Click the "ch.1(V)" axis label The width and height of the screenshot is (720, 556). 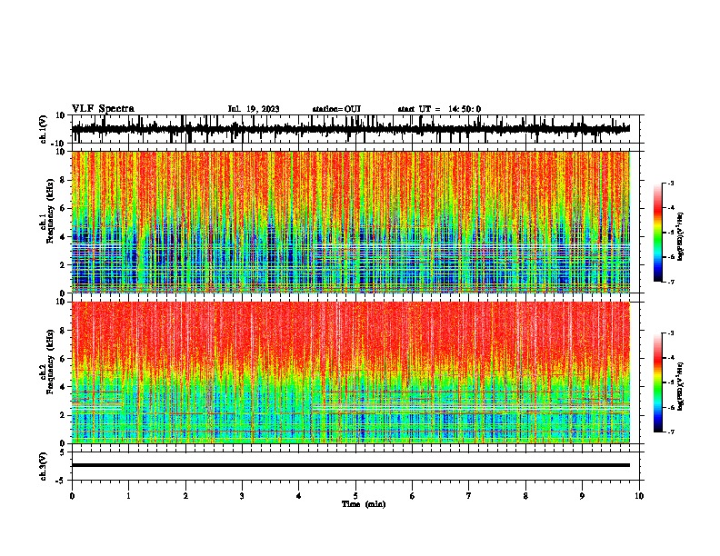[44, 129]
